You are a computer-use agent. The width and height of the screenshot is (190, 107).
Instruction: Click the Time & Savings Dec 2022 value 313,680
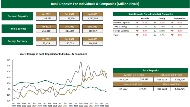(x=69, y=31)
